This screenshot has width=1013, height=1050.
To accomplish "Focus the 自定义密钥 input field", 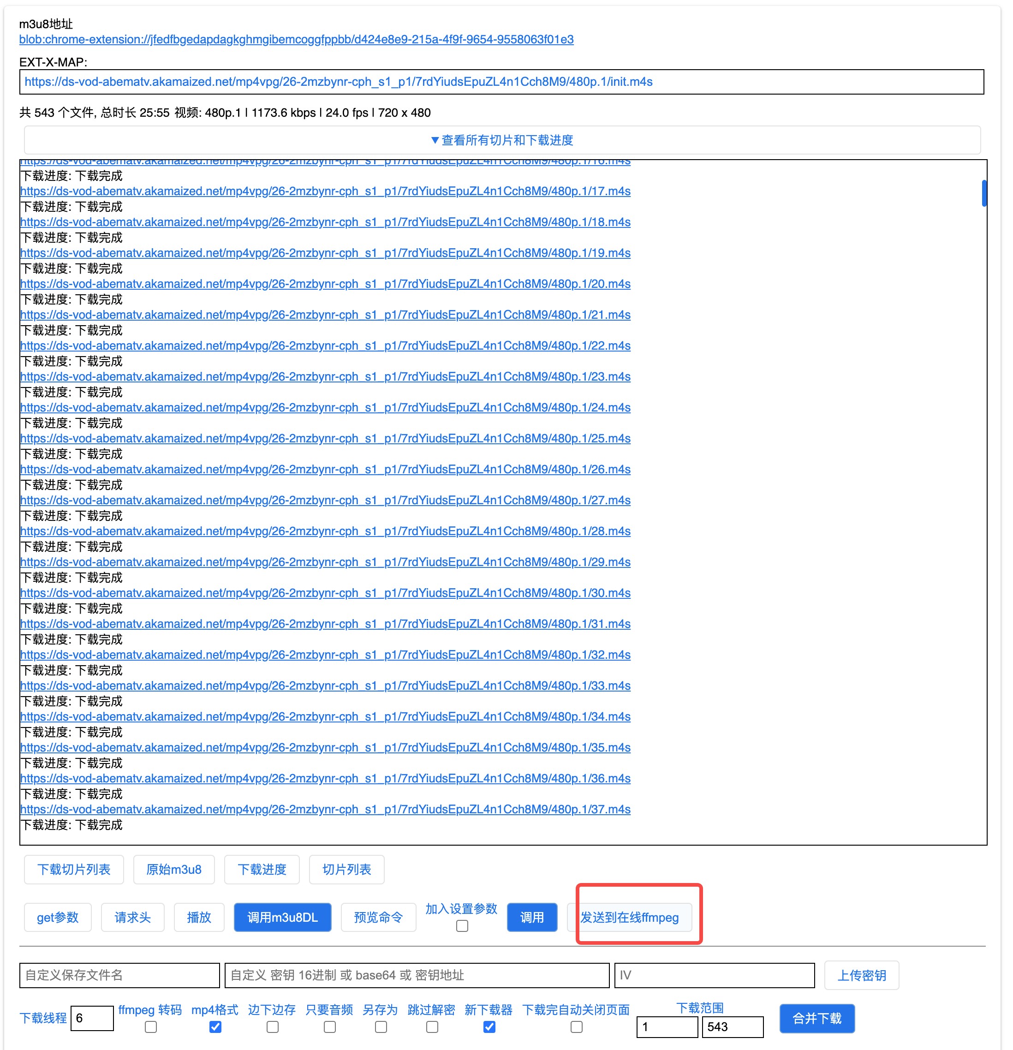I will [417, 976].
